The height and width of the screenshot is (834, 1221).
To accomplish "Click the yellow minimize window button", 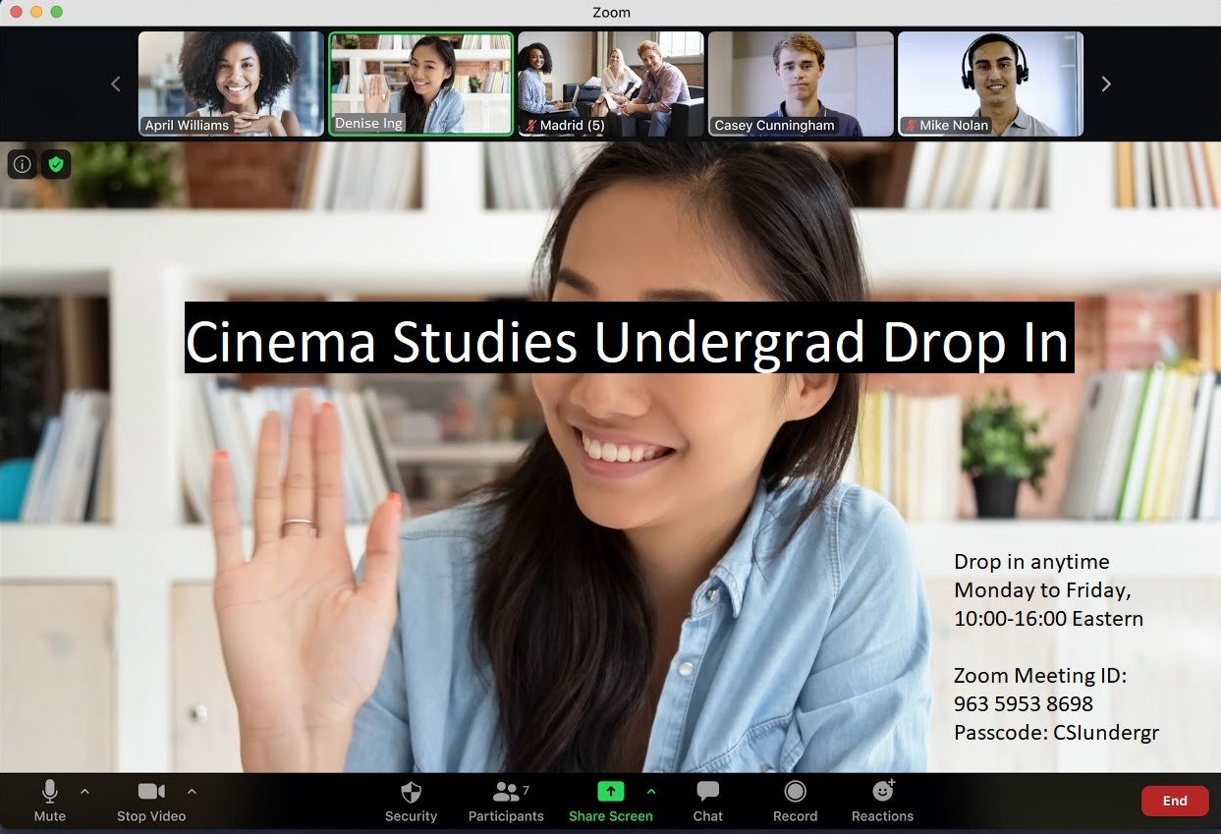I will tap(36, 12).
